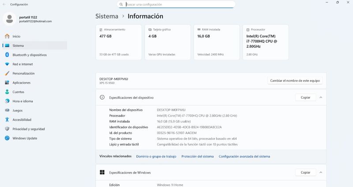This screenshot has width=353, height=187.
Task: Click the Tipo de sistema value text
Action: coord(197,138)
